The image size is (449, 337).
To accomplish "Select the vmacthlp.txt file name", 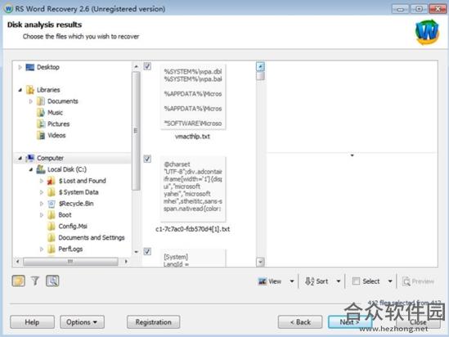I will pyautogui.click(x=192, y=137).
